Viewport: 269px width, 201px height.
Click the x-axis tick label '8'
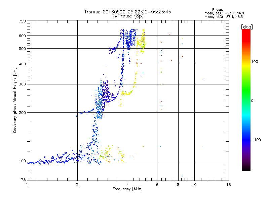pyautogui.click(x=178, y=185)
